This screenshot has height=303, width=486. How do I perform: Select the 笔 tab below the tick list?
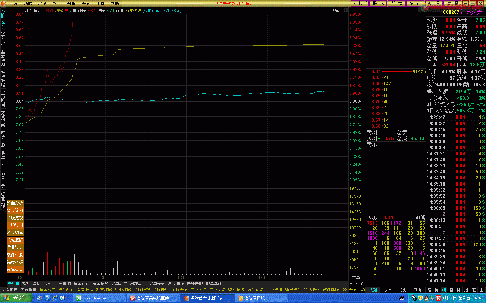point(429,290)
